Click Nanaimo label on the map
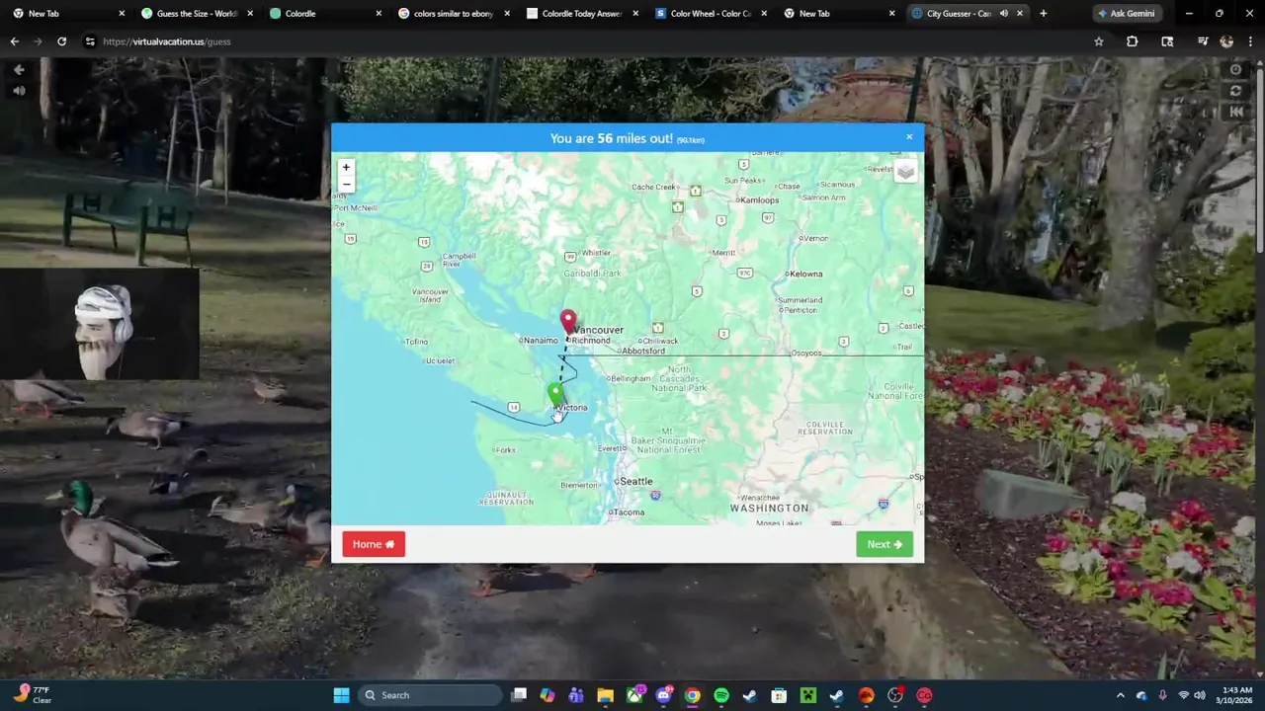 coord(541,340)
